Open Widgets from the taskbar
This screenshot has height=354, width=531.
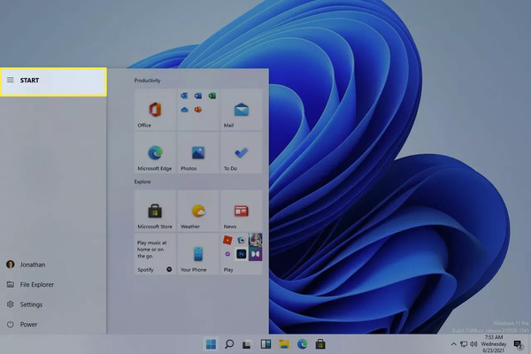tap(265, 344)
